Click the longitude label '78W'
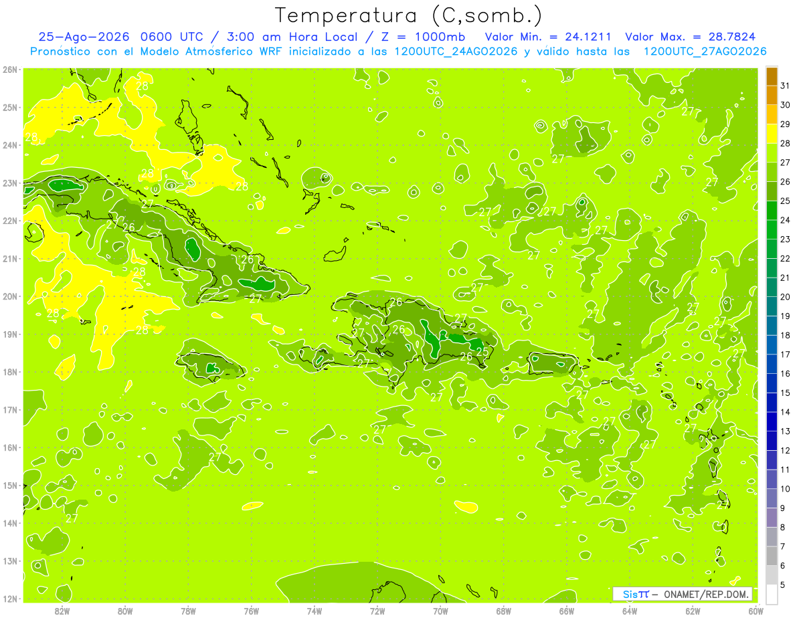Screen dimensions: 803x620 [188, 611]
